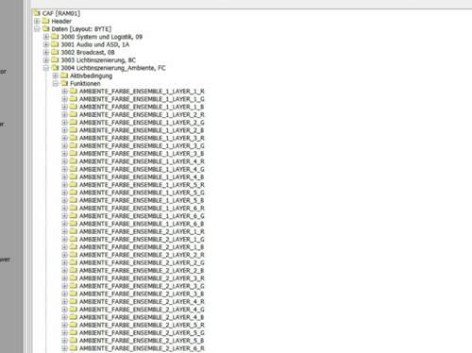
Task: Select AMBIENTE_FARBE_ENSEMBLE_1_LAYER_6_R item
Action: point(142,208)
